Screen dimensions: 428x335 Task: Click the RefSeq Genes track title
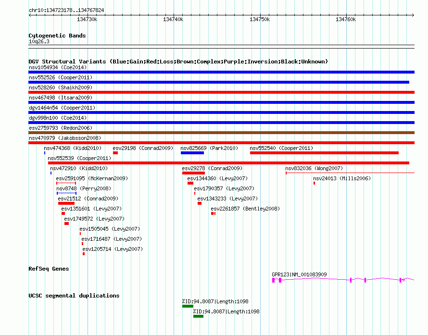[49, 269]
